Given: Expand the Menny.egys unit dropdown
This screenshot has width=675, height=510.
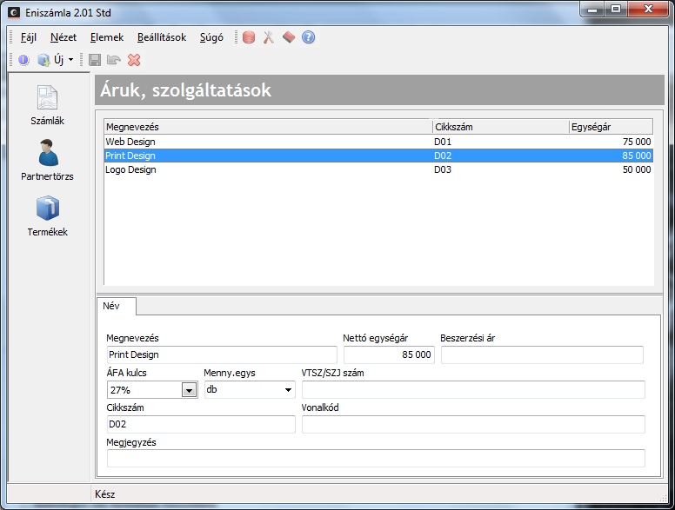Looking at the screenshot, I should 289,390.
